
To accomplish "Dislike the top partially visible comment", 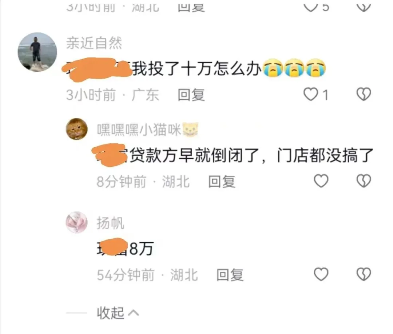I will pos(364,7).
